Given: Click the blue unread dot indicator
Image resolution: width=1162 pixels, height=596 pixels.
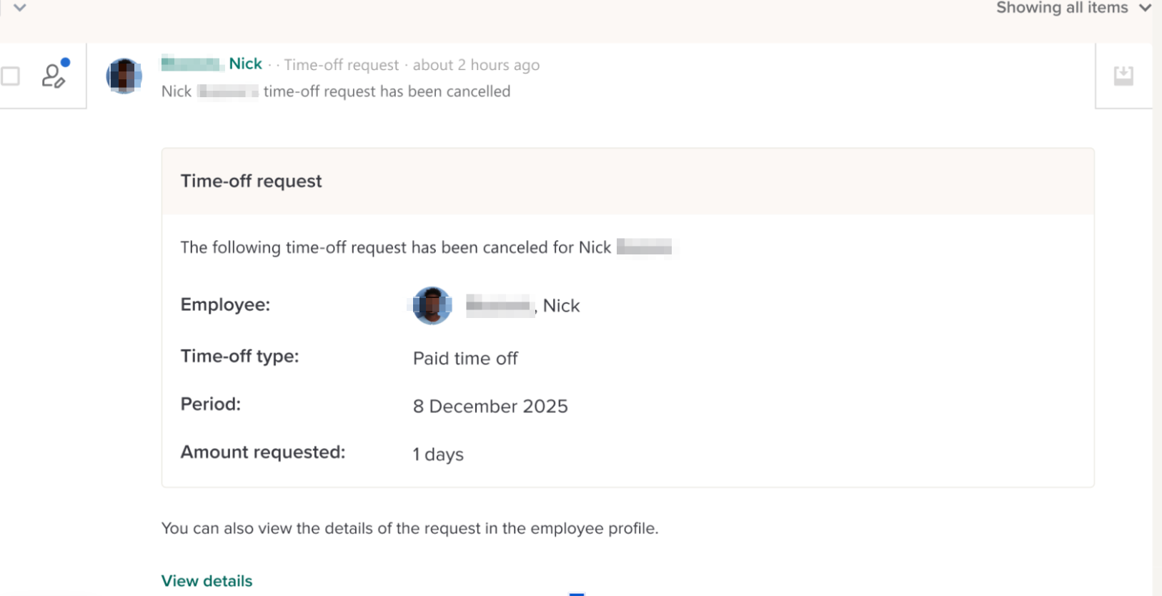Looking at the screenshot, I should click(x=65, y=62).
